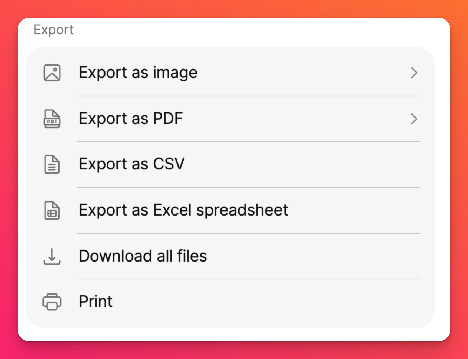Viewport: 468px width, 359px height.
Task: Choose the Export as PDF entry
Action: click(x=131, y=119)
